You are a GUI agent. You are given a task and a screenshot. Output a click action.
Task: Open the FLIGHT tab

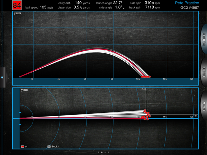(204, 40)
